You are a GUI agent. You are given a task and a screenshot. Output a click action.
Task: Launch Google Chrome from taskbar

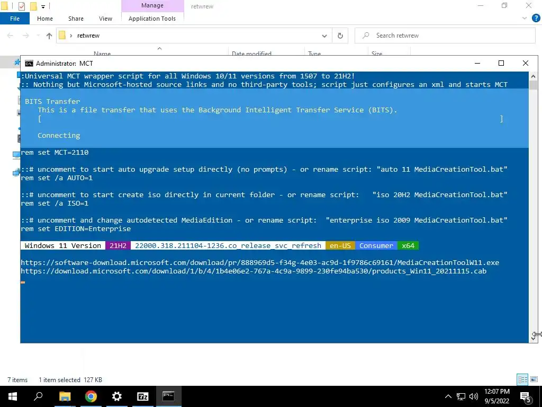point(91,396)
